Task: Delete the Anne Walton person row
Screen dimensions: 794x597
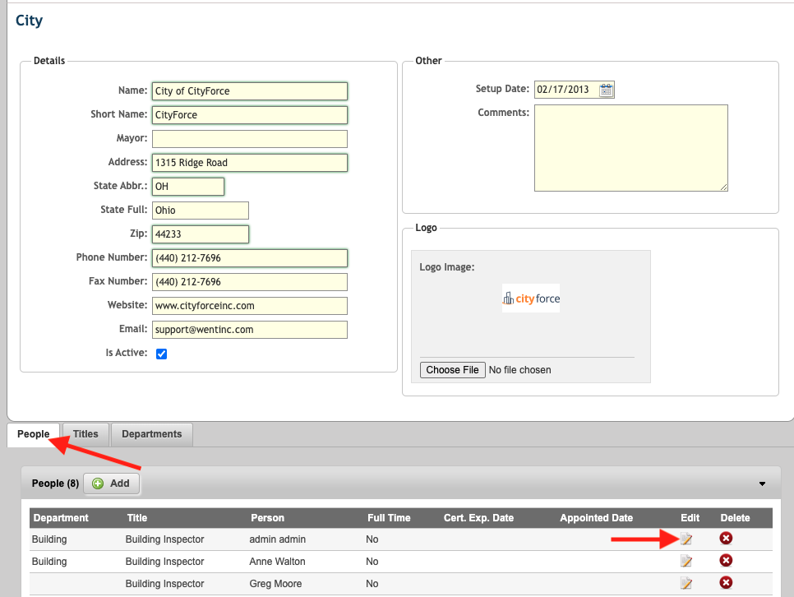Action: (x=726, y=561)
